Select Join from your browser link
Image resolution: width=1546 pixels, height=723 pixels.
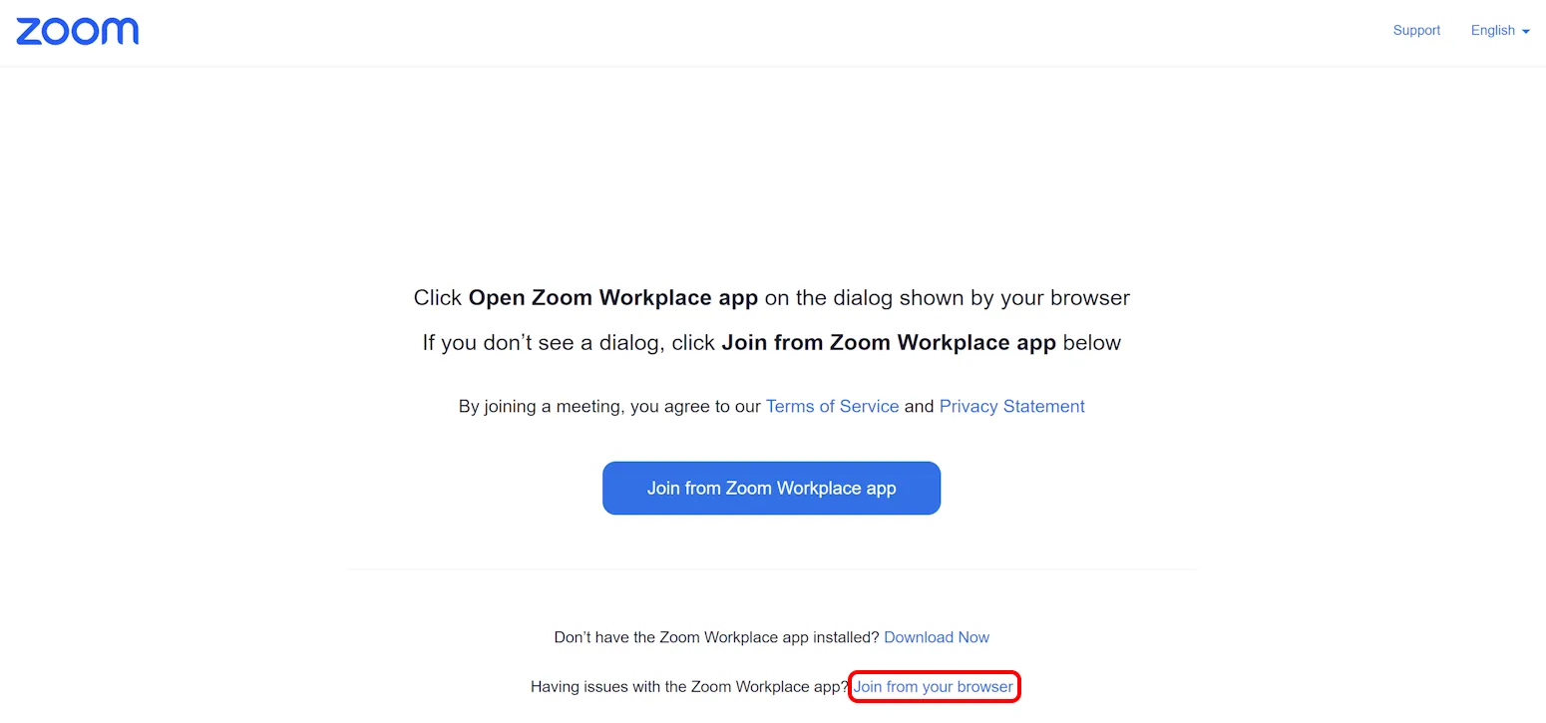click(934, 687)
